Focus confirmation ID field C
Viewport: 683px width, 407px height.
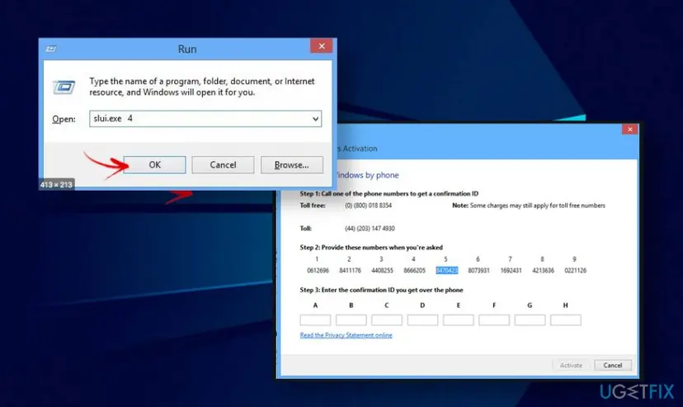(387, 319)
